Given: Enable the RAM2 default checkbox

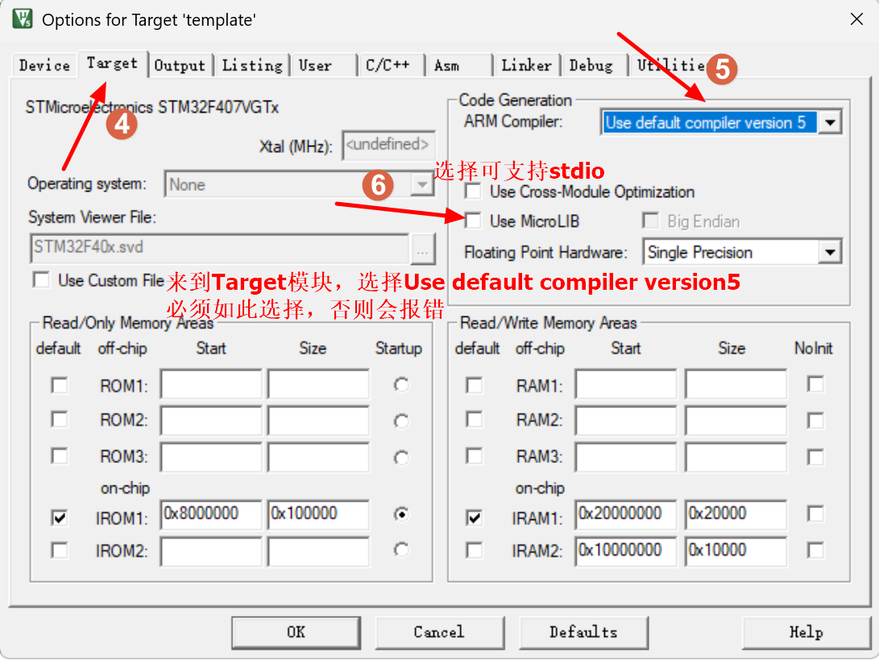Looking at the screenshot, I should [x=475, y=419].
